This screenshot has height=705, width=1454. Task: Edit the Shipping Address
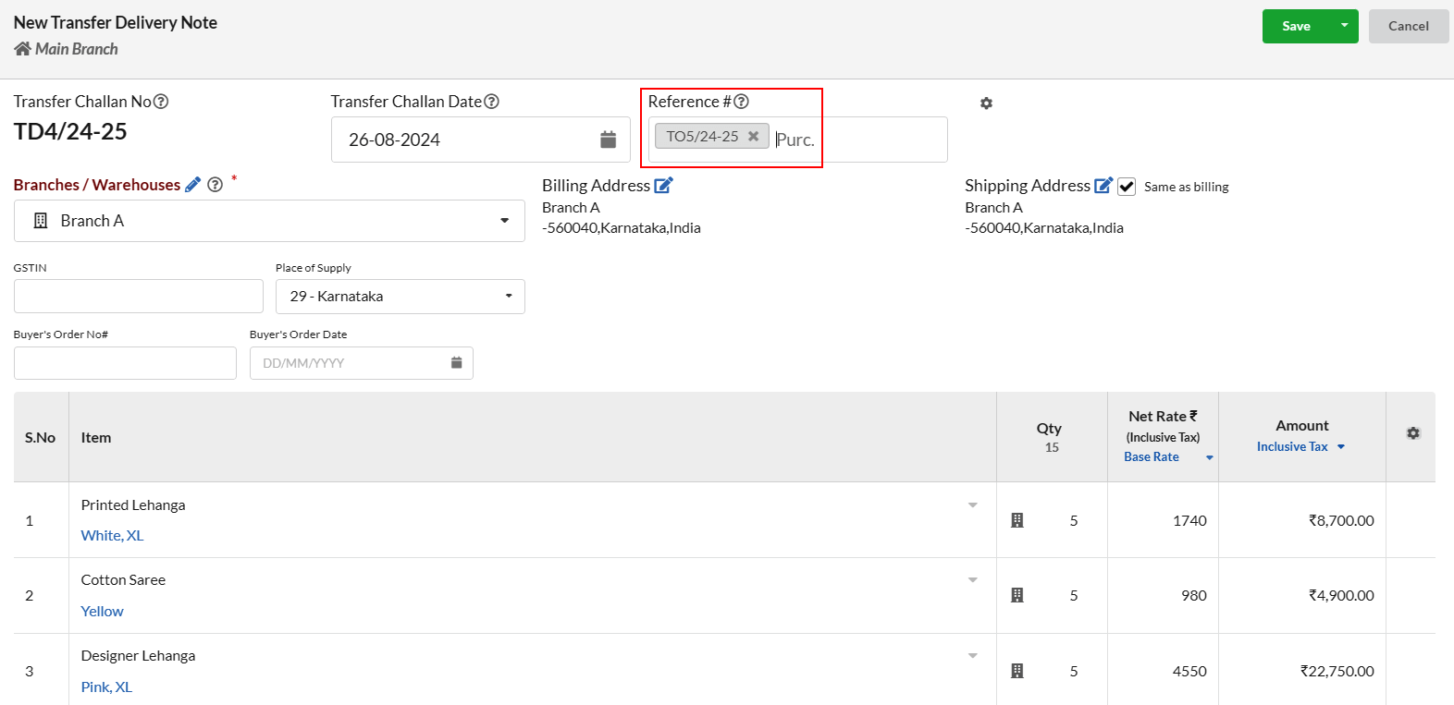[x=1103, y=186]
